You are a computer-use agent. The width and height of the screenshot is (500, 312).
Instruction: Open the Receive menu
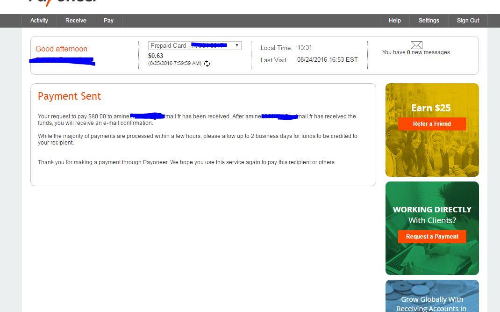(76, 21)
